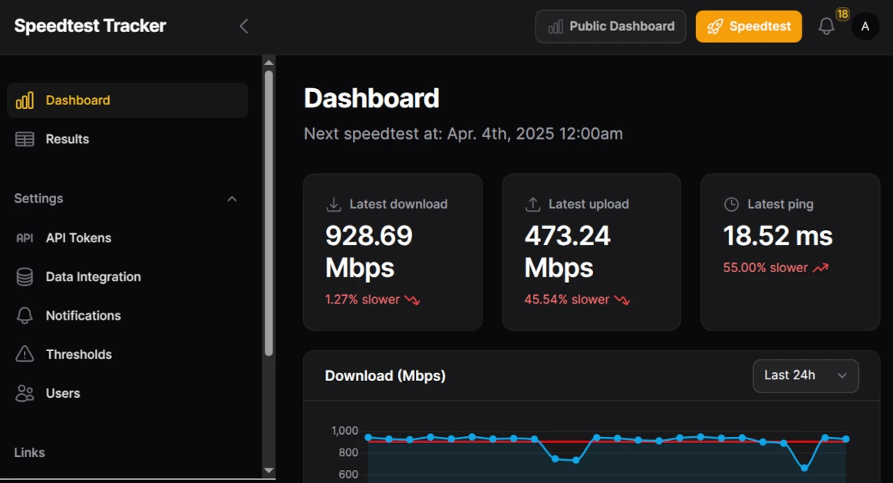Click the Thresholds warning triangle icon
Viewport: 893px width, 483px height.
(25, 354)
